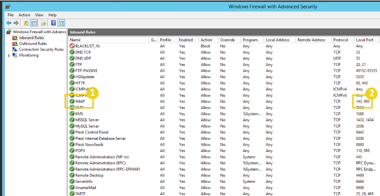Click the narrow G... Group column header

click(154, 40)
